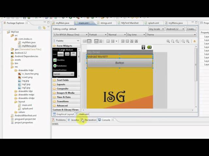Expand Images & Media palette category

pyautogui.click(x=66, y=93)
